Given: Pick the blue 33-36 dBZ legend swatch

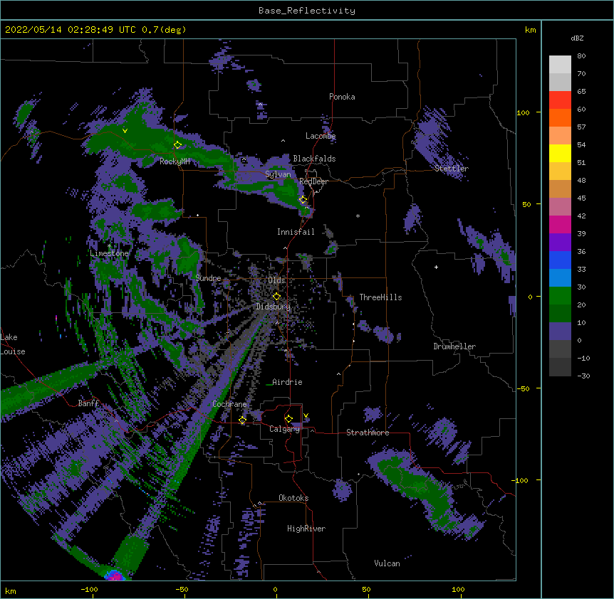Looking at the screenshot, I should (x=560, y=260).
